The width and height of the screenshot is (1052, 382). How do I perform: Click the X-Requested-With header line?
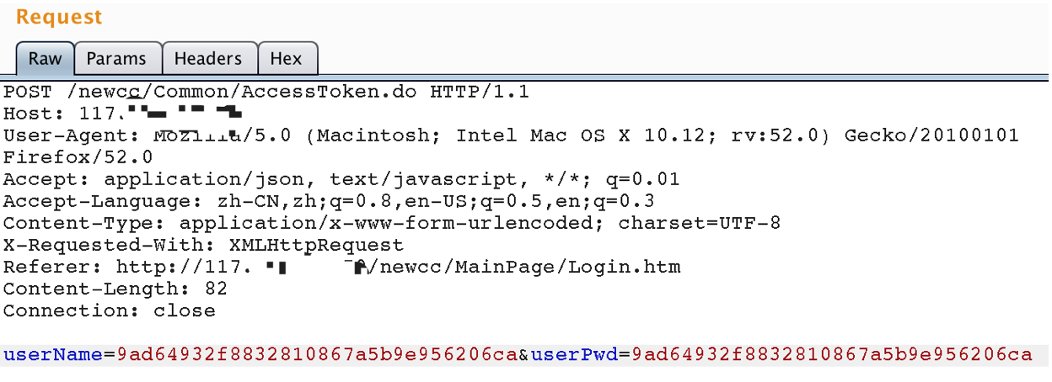(x=203, y=245)
